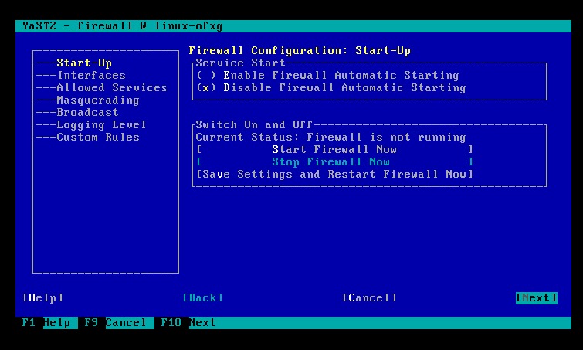Select Start-Up in the configuration tree
This screenshot has height=350, width=583.
pyautogui.click(x=84, y=63)
